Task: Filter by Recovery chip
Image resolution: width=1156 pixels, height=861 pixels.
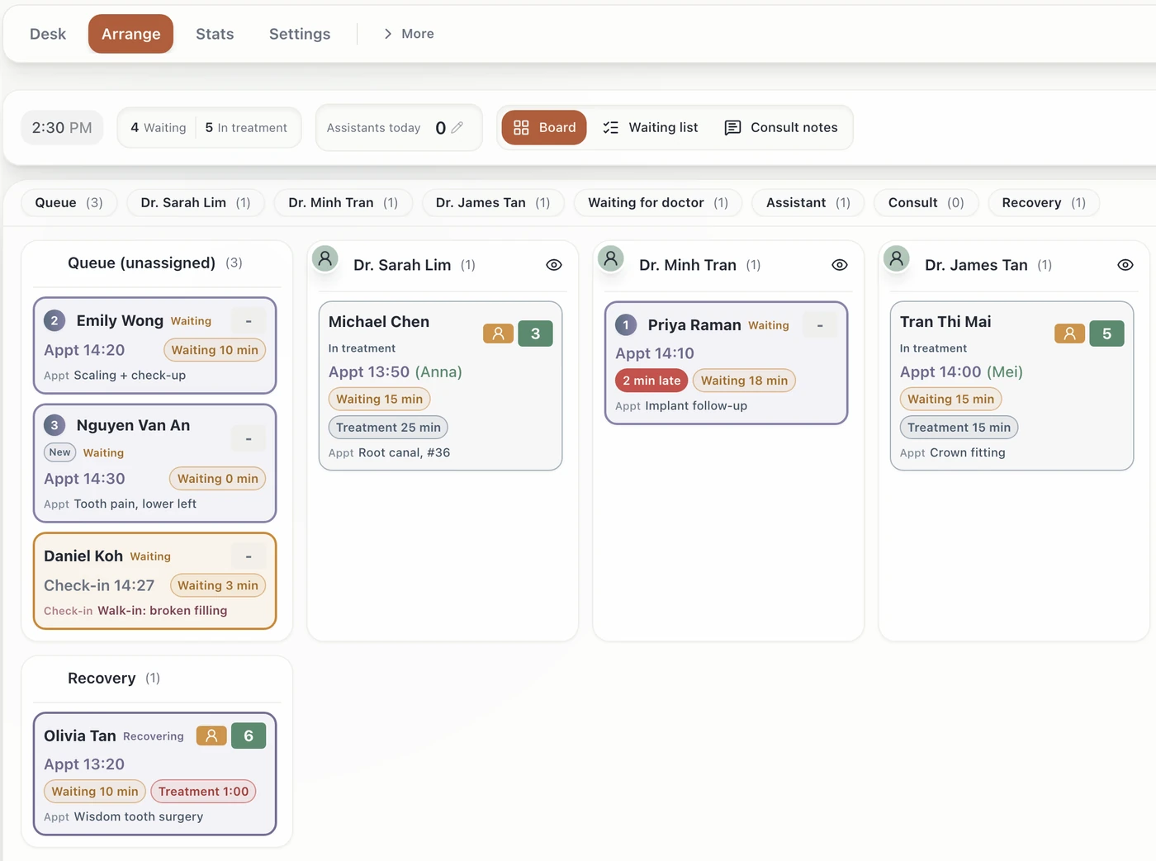Action: (1044, 203)
